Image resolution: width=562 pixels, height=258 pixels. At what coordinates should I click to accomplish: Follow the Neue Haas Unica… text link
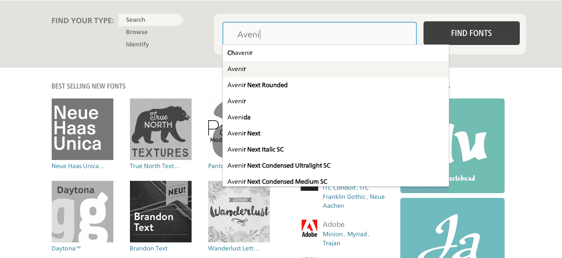(78, 166)
